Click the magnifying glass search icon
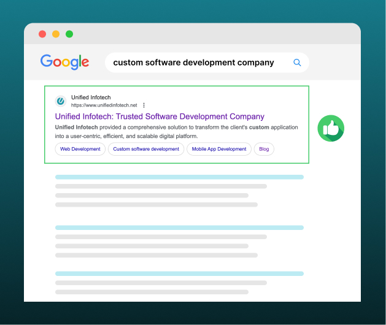This screenshot has width=386, height=325. click(297, 63)
